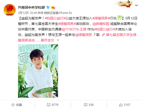
Task: Open the post options dropdown arrow
Action: pos(136,5)
